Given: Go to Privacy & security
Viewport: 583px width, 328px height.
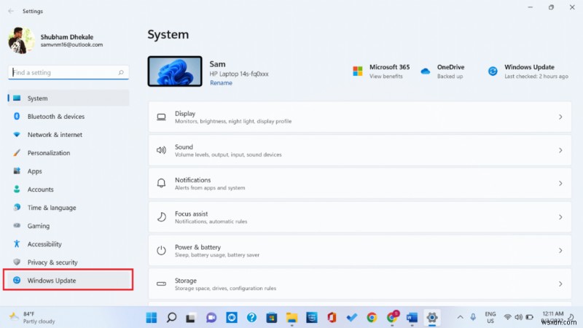Looking at the screenshot, I should point(69,262).
